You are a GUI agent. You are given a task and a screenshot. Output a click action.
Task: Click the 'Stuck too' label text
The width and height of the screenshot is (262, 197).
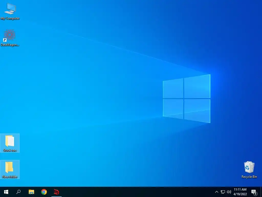click(x=10, y=150)
